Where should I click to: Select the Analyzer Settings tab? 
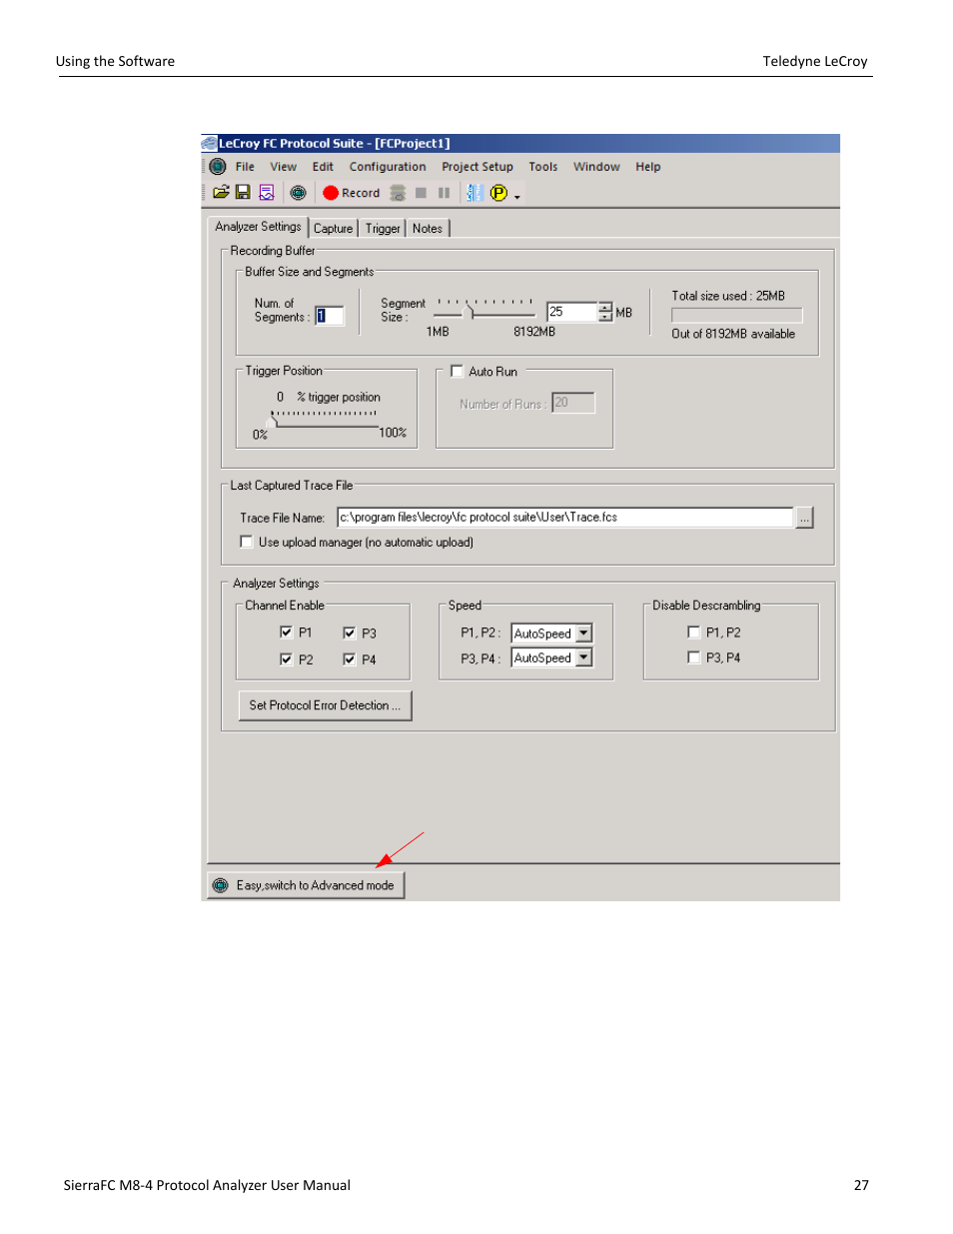[x=258, y=227]
